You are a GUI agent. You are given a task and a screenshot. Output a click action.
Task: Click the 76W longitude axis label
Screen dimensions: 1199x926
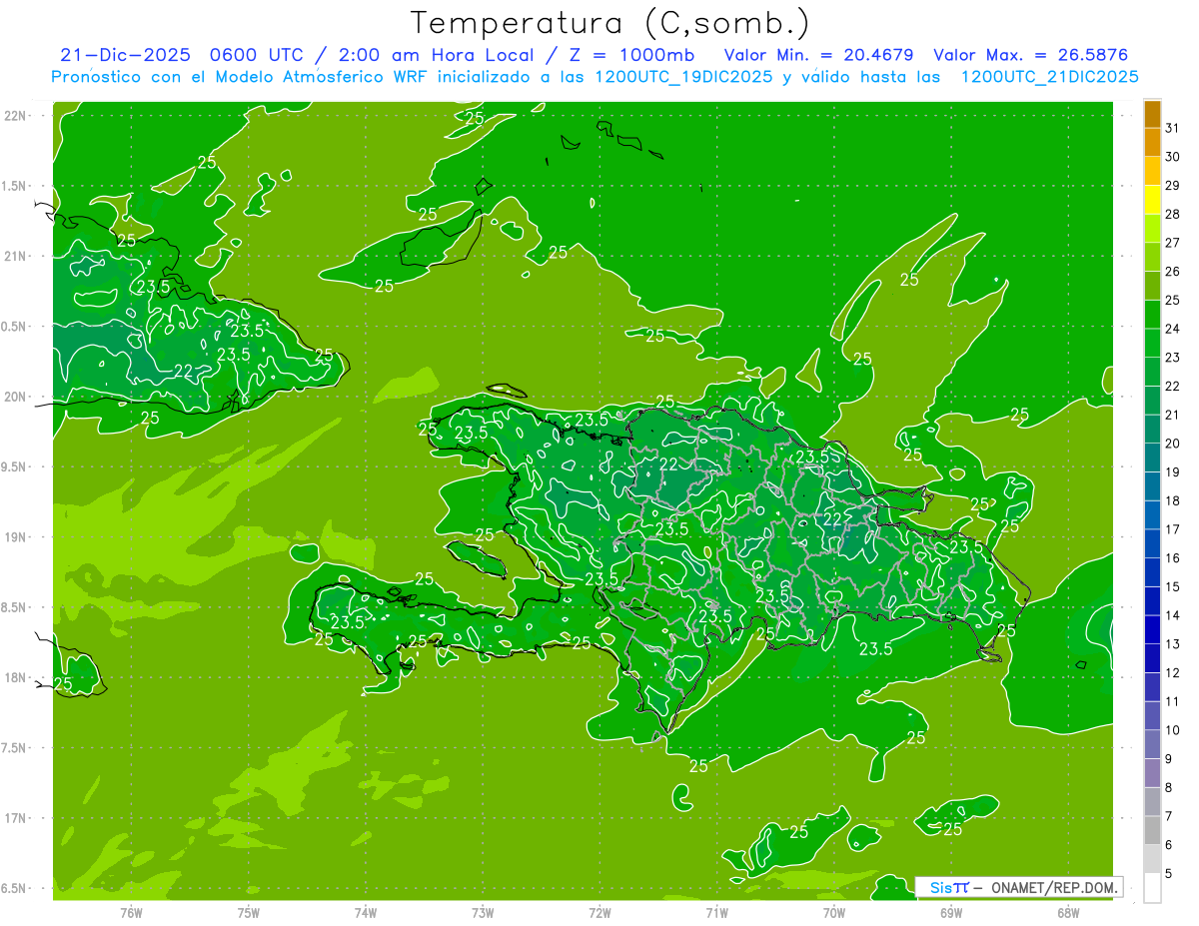pyautogui.click(x=131, y=912)
